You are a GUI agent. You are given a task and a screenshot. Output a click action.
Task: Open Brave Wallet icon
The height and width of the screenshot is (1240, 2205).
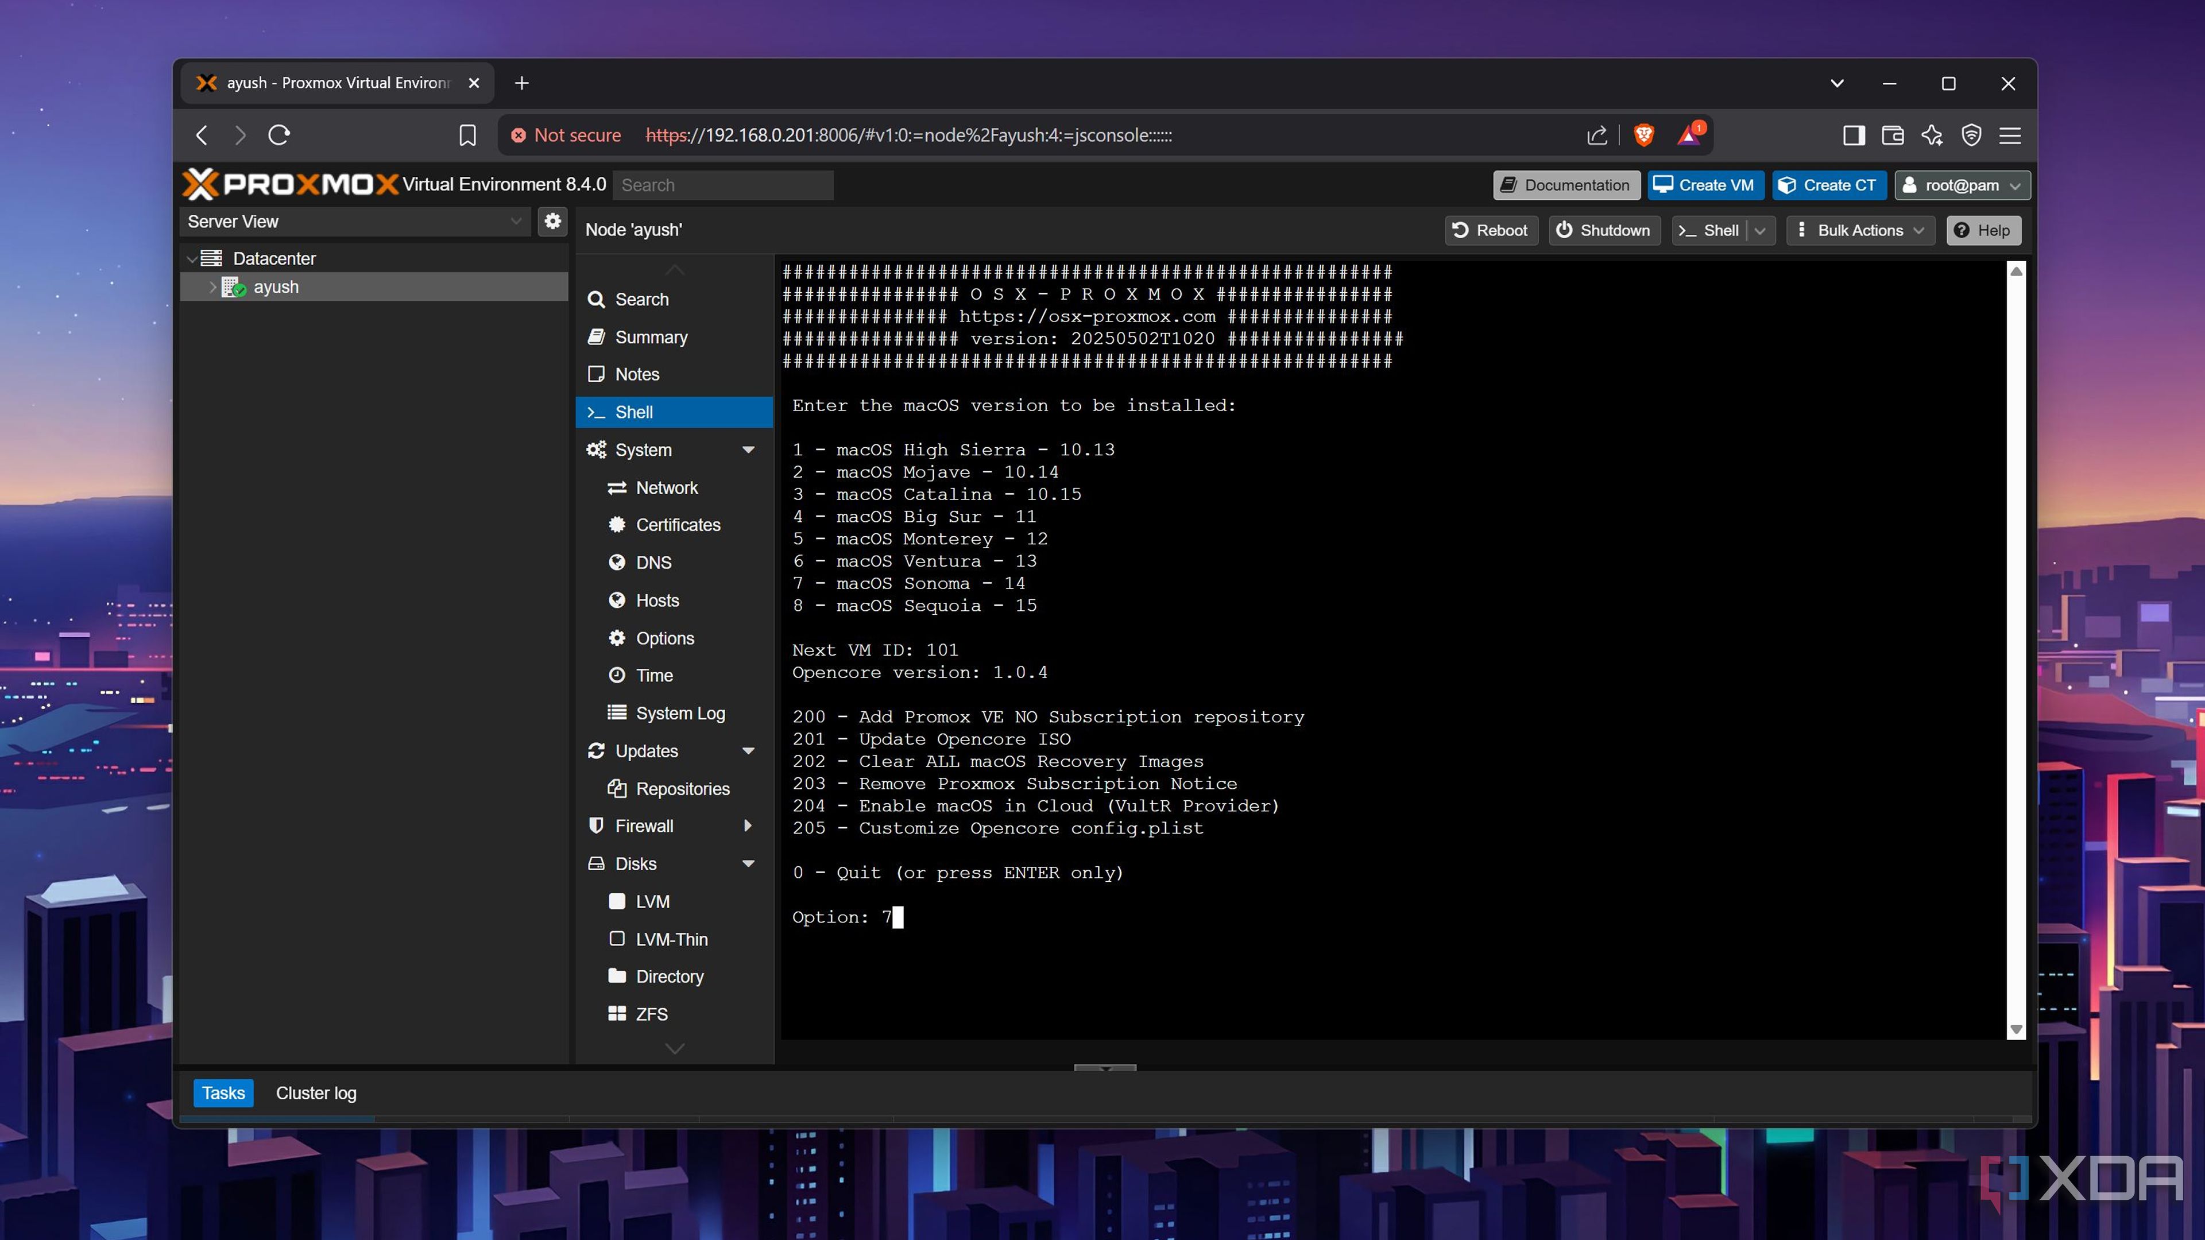[x=1893, y=135]
